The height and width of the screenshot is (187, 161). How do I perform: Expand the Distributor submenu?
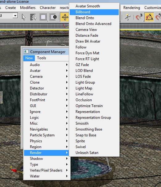[46, 94]
